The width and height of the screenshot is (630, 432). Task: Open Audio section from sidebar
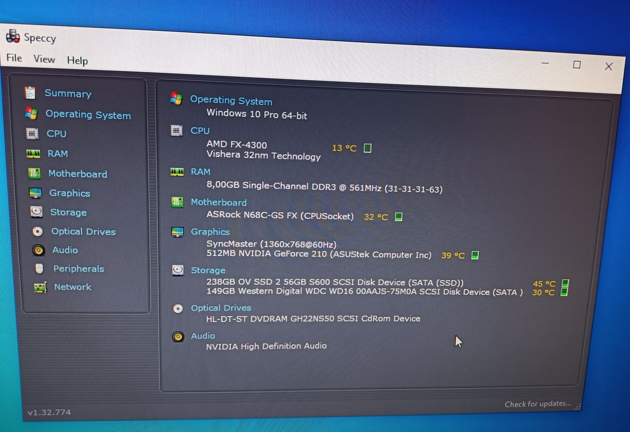coord(65,250)
